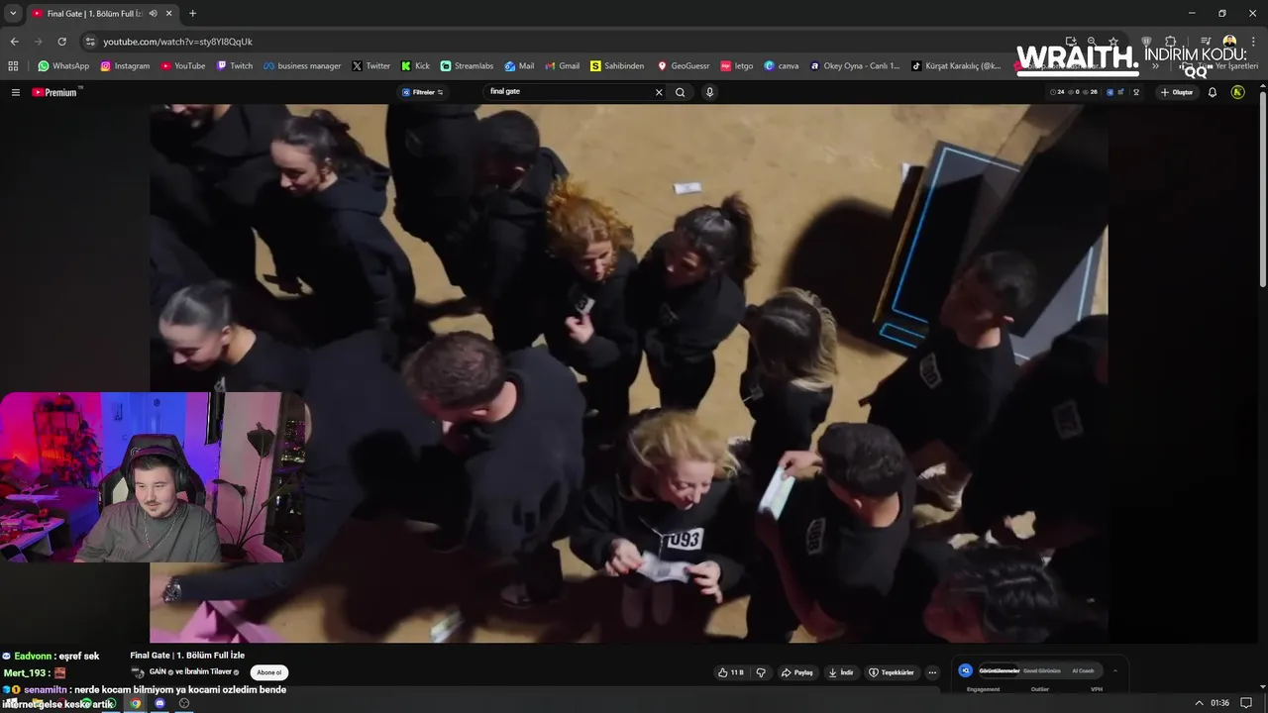The image size is (1268, 713).
Task: Open the Gmail bookmark
Action: 562,66
